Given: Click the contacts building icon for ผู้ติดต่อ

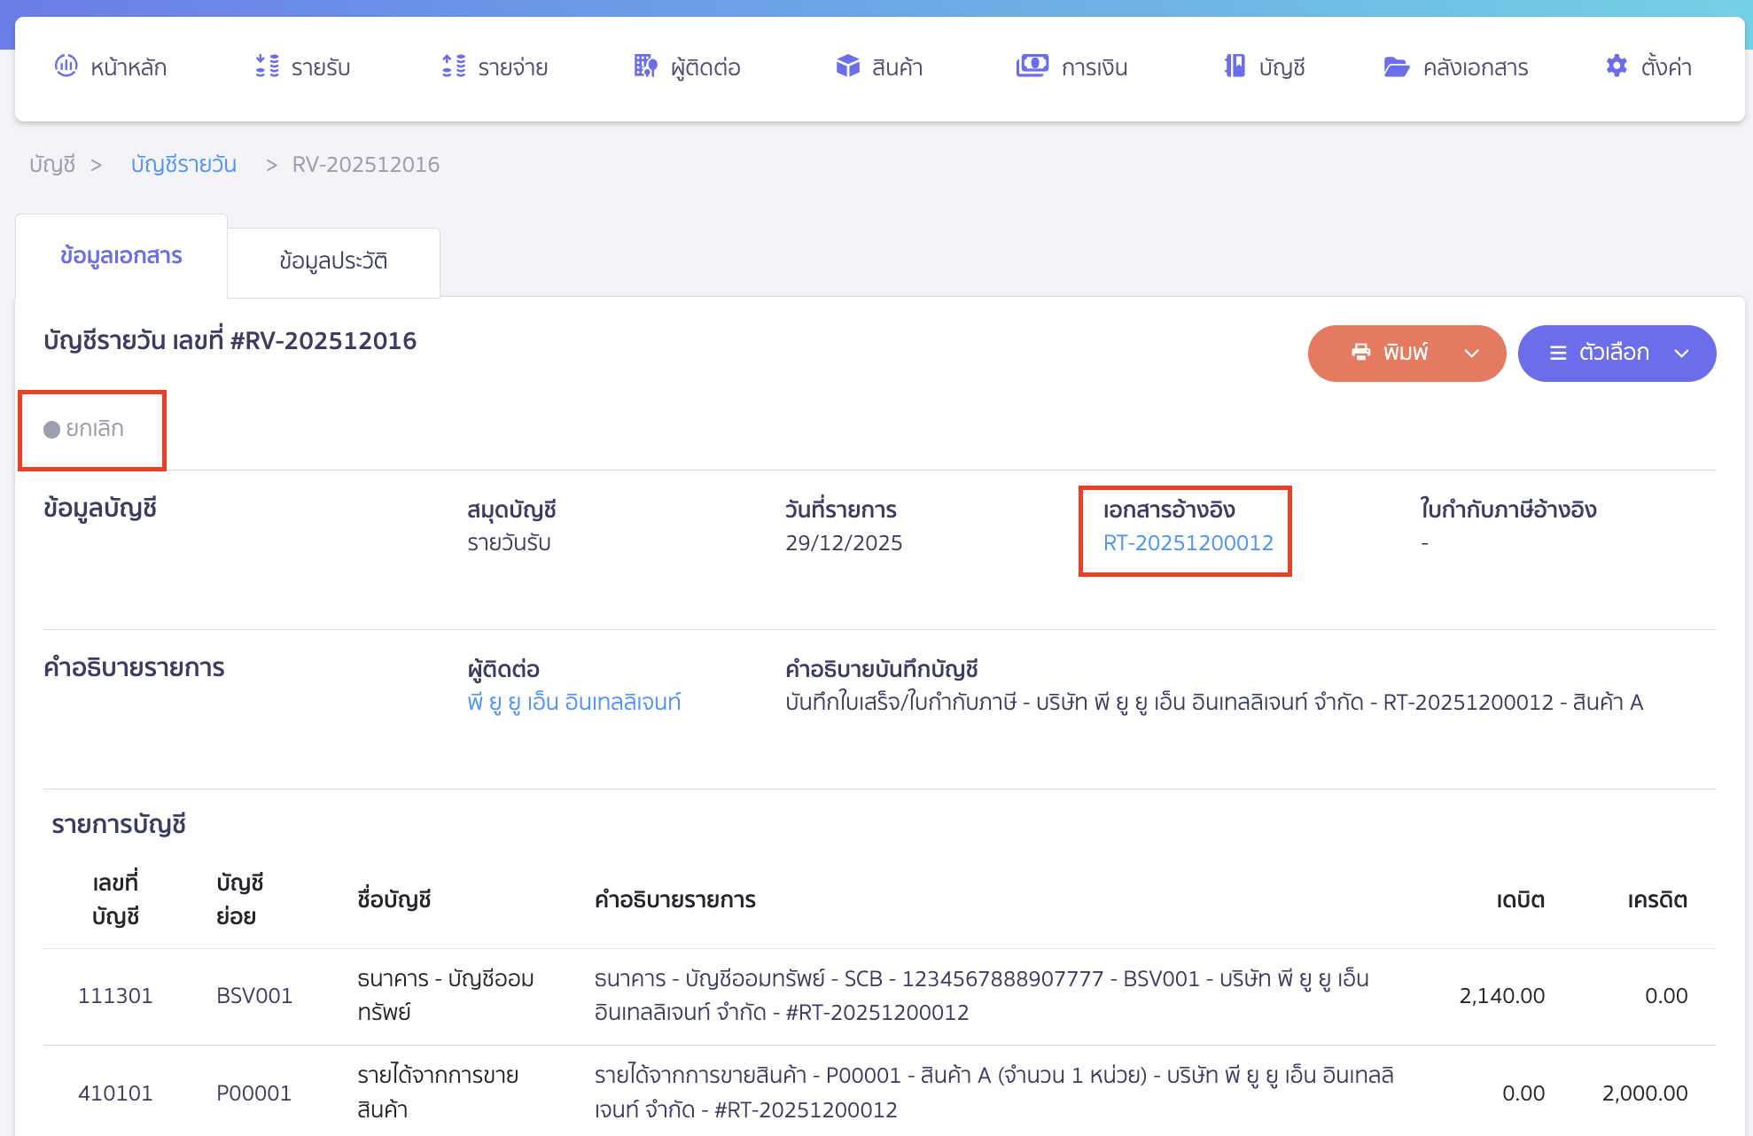Looking at the screenshot, I should pos(645,66).
